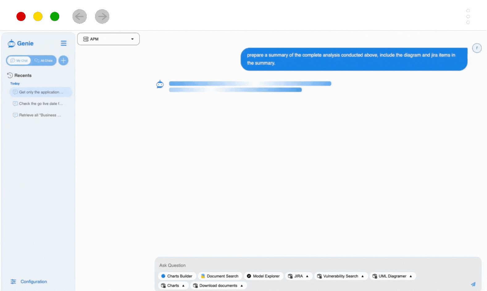Toggle the Charts Builder tool chip

coord(177,276)
